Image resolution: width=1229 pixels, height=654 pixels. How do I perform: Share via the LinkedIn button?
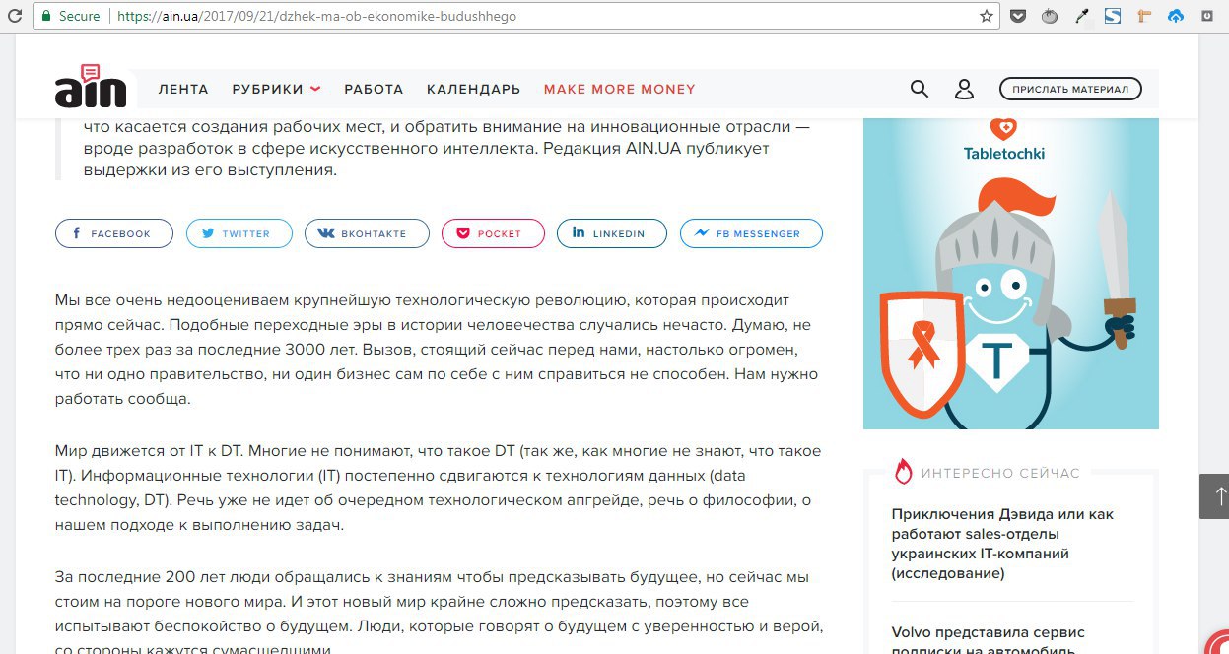pos(612,233)
